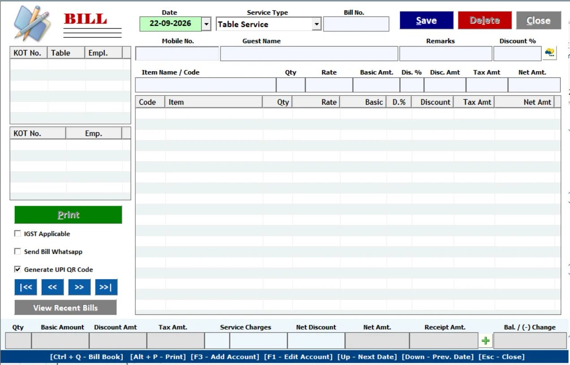Viewport: 570px width, 365px height.
Task: Click the Disc. Amt entry field
Action: 445,85
